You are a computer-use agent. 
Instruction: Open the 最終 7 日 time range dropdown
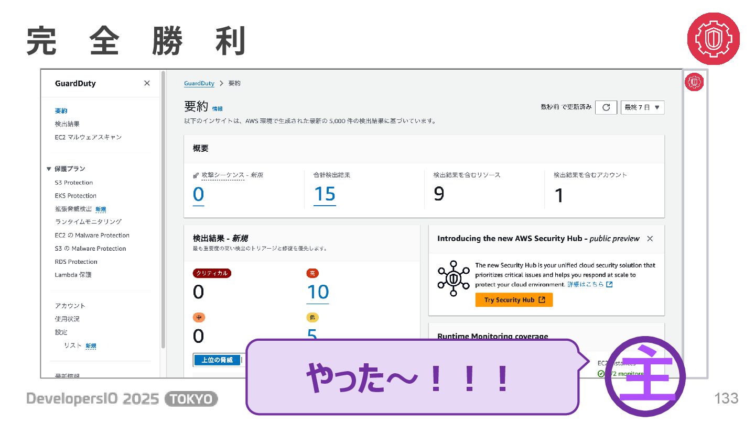(x=642, y=107)
